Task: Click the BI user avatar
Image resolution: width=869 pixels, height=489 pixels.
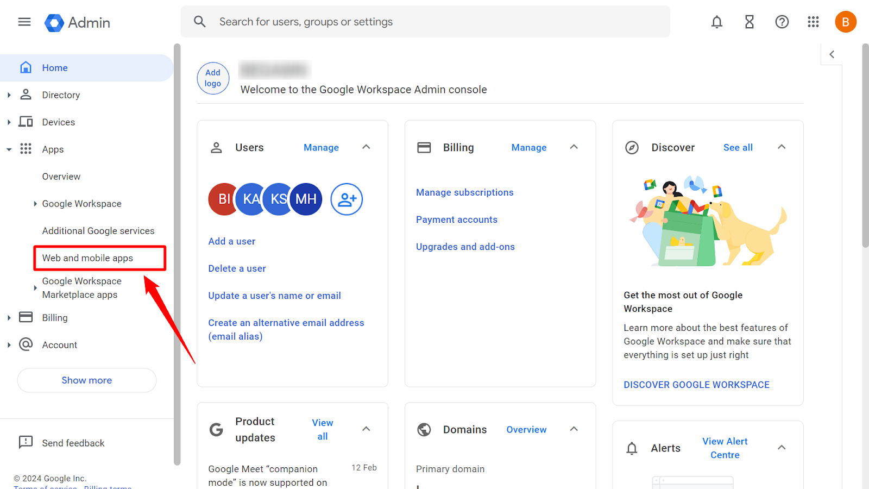Action: (222, 199)
